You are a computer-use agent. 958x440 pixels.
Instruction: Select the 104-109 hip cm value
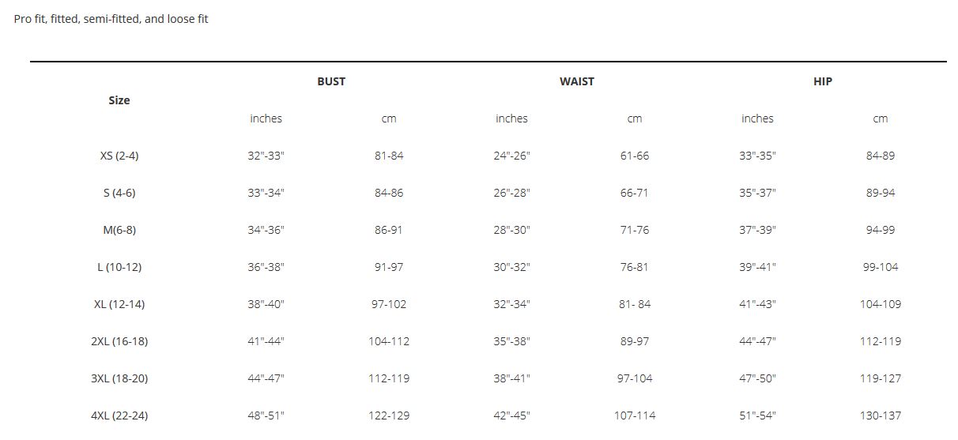(881, 304)
